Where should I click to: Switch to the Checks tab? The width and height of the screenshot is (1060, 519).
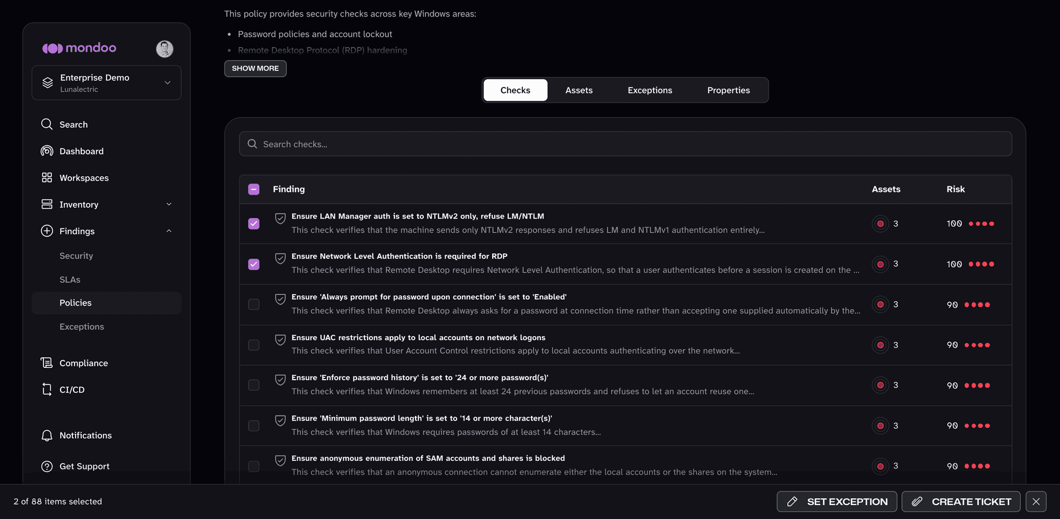pyautogui.click(x=515, y=90)
